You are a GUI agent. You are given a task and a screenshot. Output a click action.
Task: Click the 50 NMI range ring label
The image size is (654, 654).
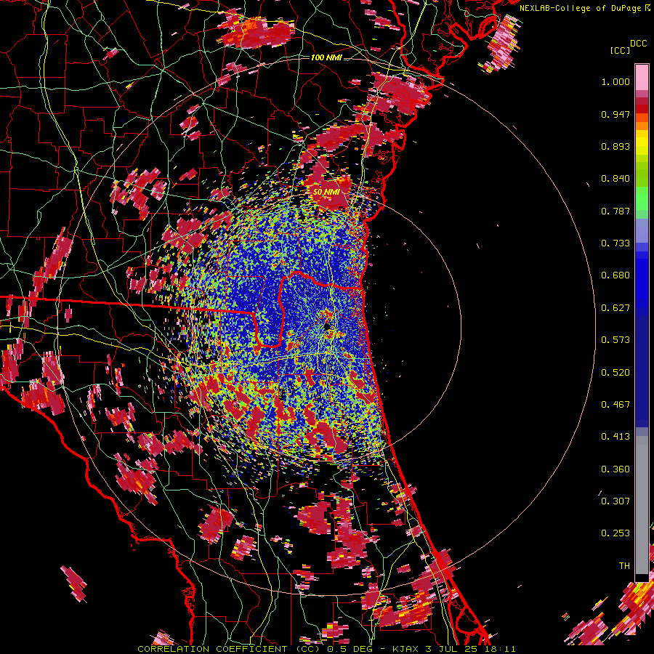(326, 192)
